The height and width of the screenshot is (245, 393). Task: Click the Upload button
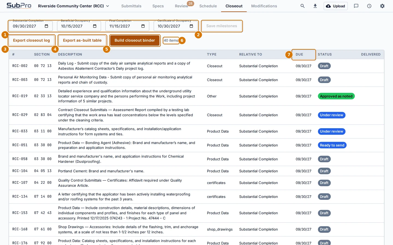pyautogui.click(x=336, y=6)
